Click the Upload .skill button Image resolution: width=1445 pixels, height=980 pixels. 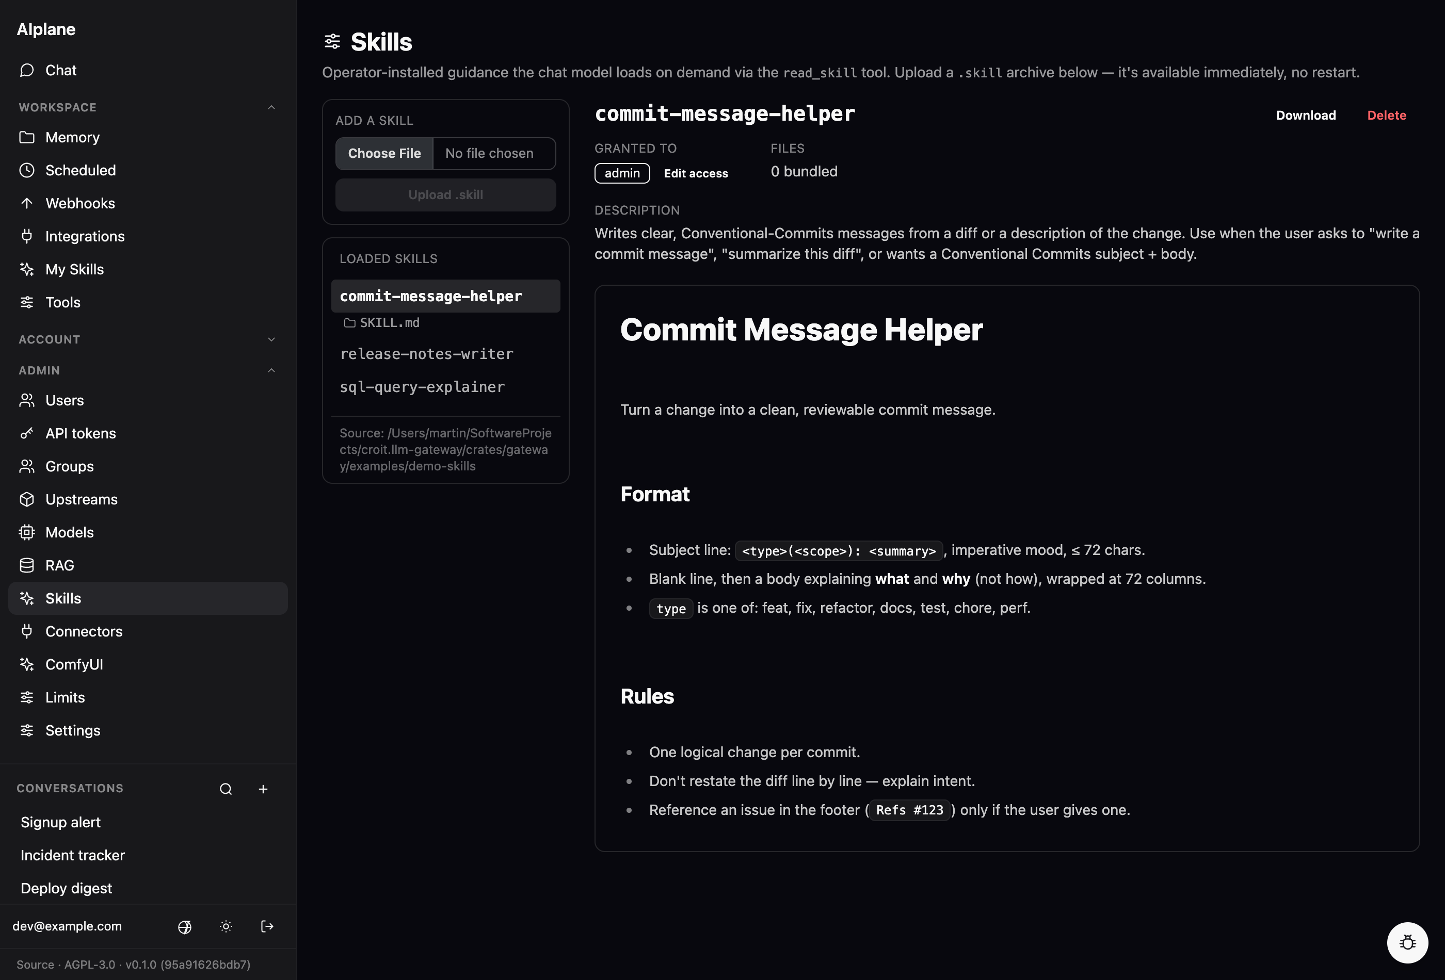tap(445, 194)
